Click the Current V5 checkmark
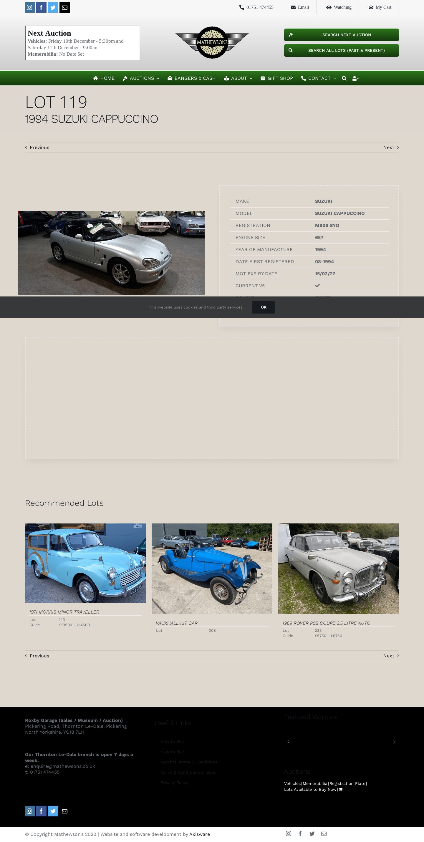Screen dimensions: 424x842 317,285
